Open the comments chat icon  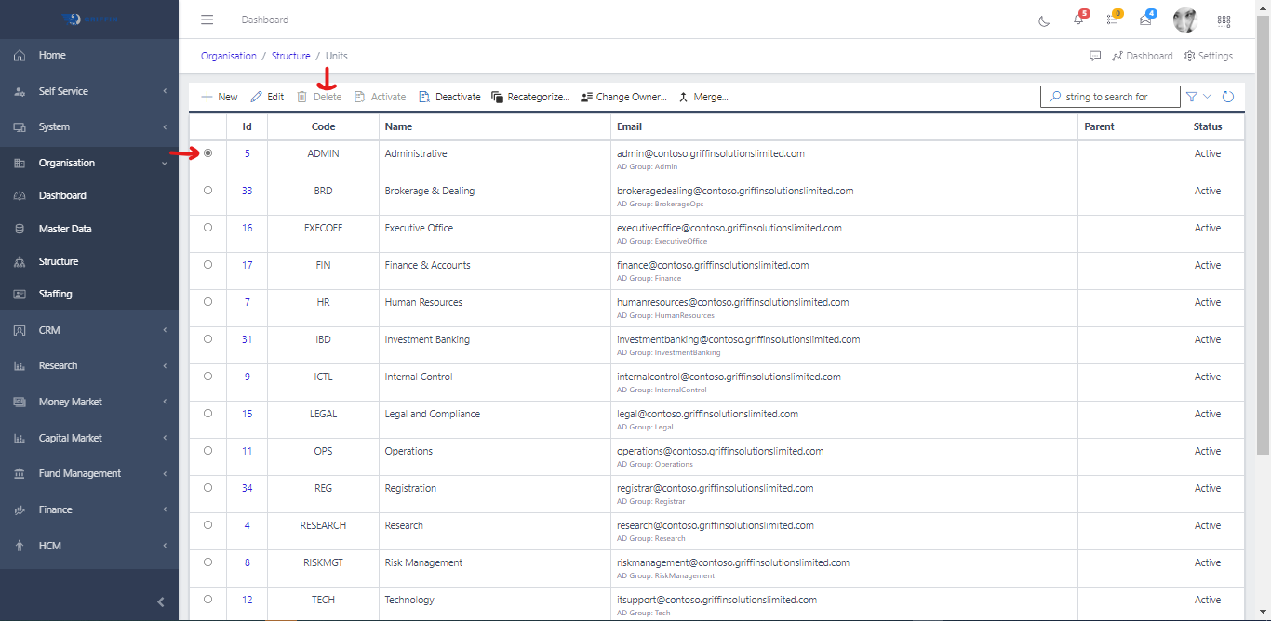coord(1095,56)
